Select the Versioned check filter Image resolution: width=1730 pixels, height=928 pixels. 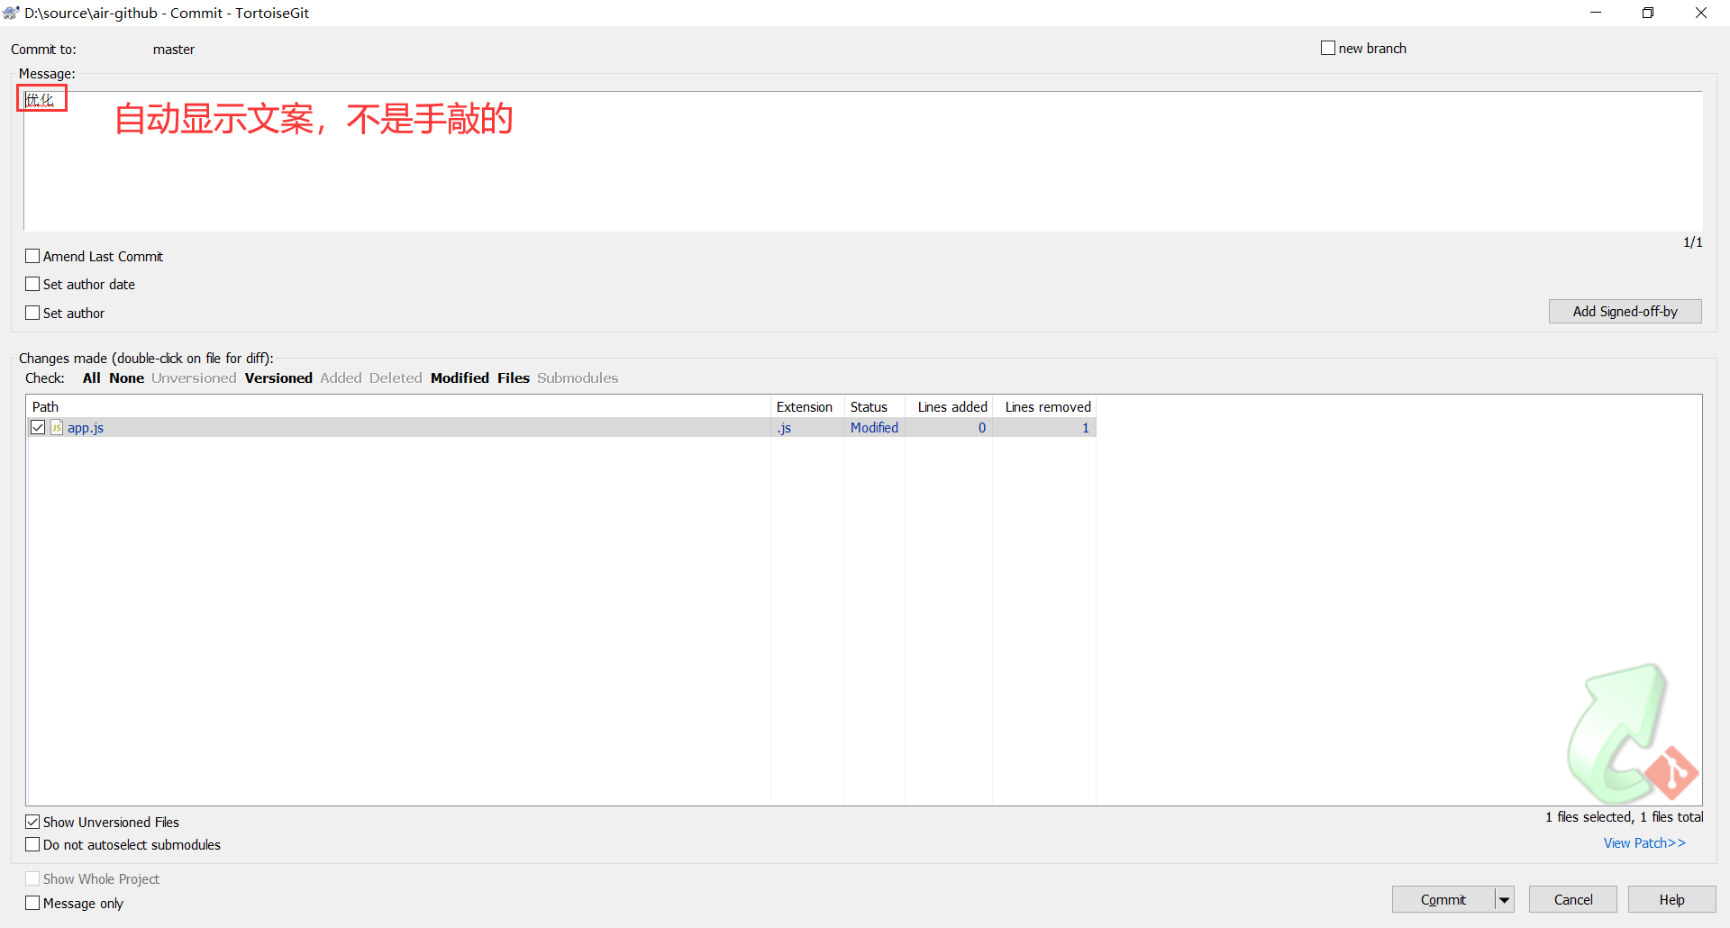click(x=278, y=378)
